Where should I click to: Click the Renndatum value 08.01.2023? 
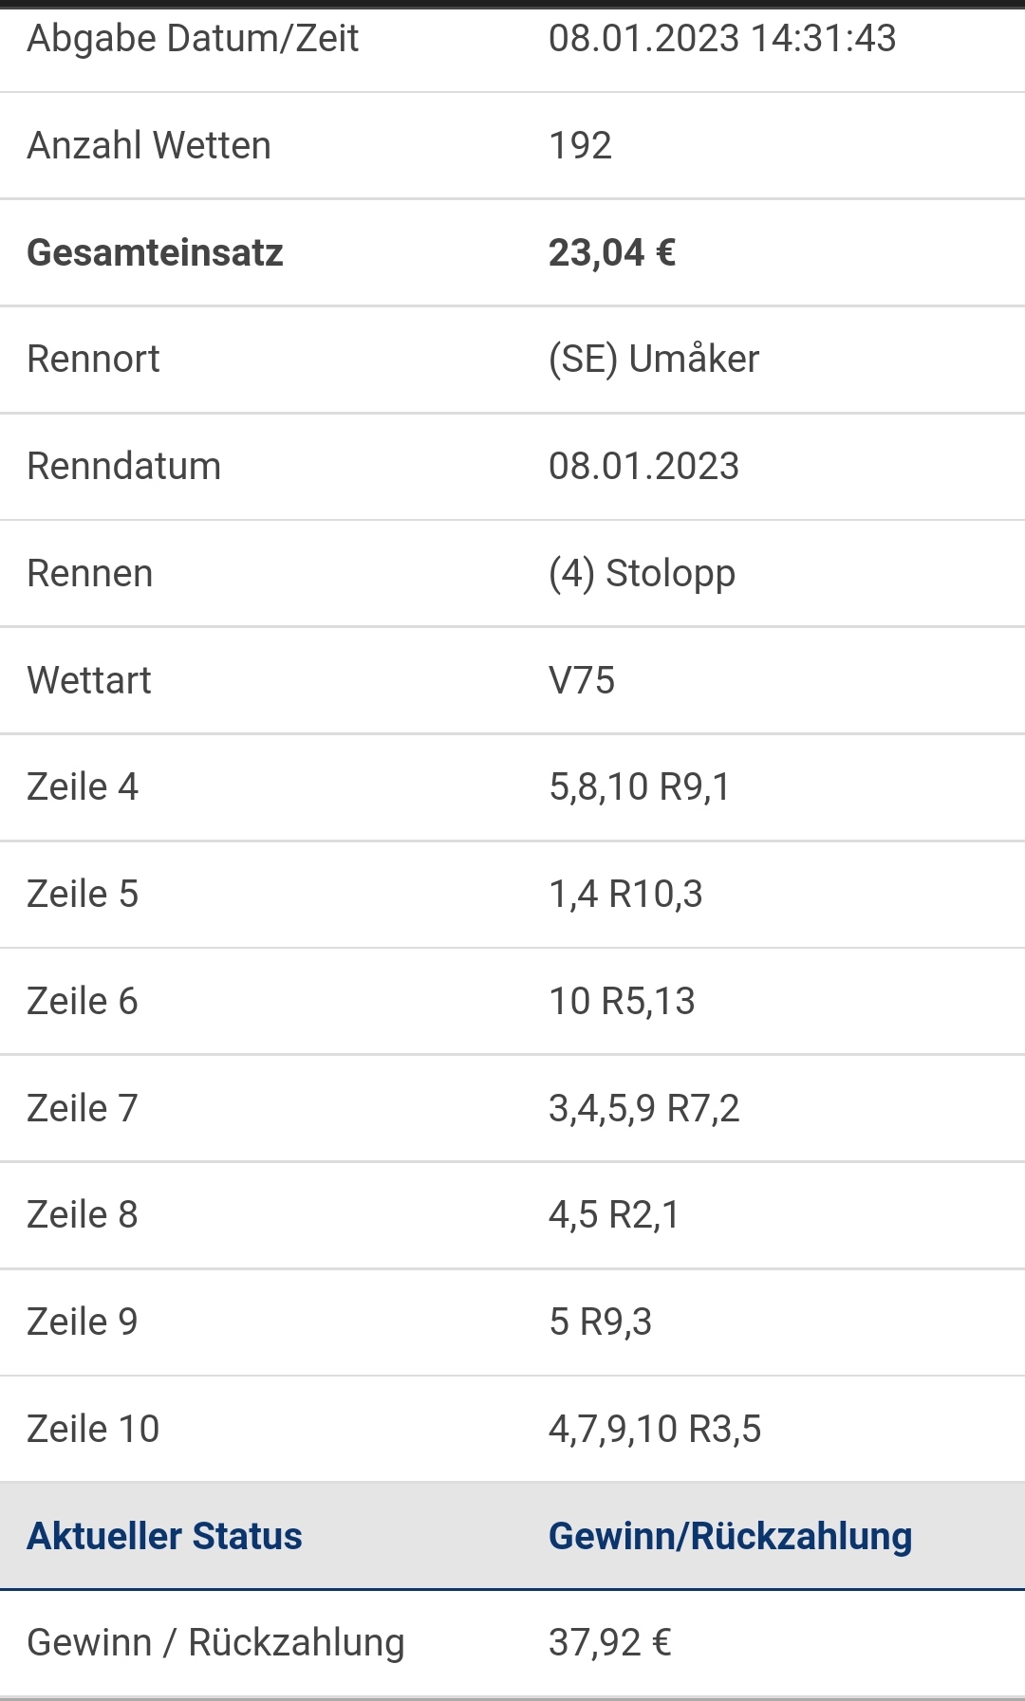pyautogui.click(x=643, y=467)
